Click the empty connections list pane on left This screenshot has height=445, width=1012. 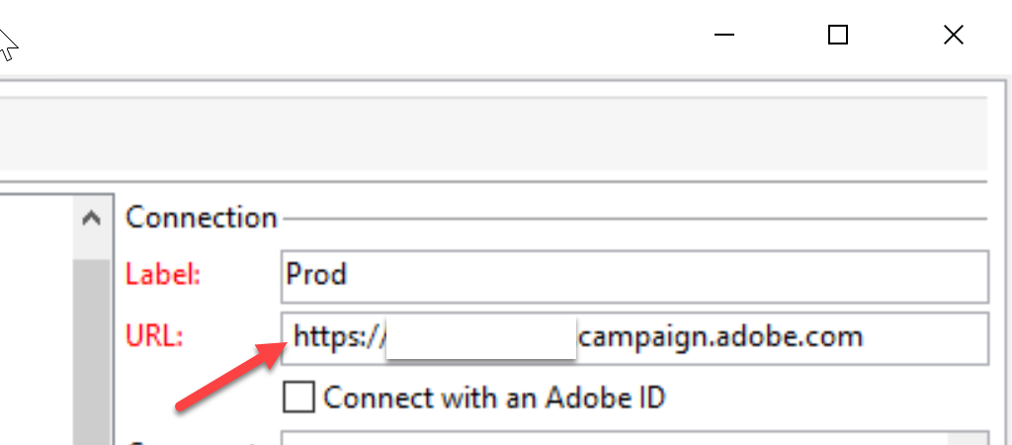36,319
